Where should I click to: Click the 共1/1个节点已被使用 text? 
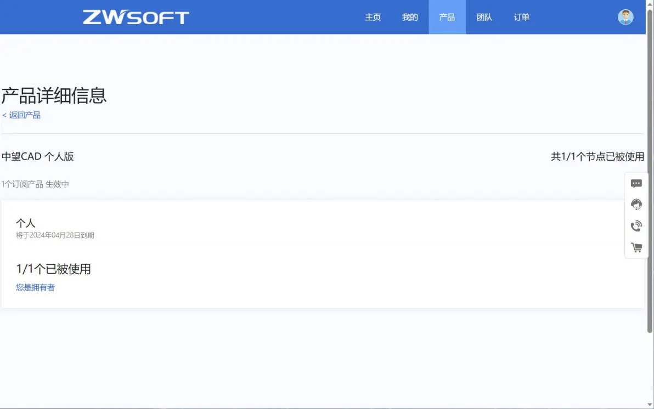click(x=597, y=156)
